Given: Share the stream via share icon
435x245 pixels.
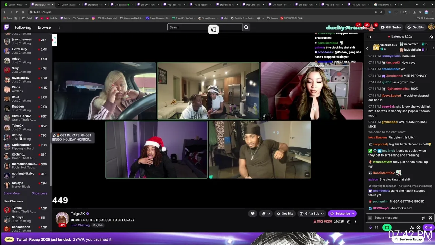Looking at the screenshot, I should click(349, 222).
